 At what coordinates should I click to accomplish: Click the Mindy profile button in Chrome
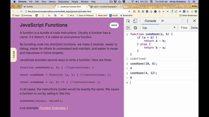tap(195, 6)
